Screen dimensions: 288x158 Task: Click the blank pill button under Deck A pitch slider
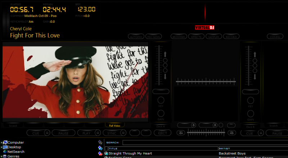pyautogui.click(x=161, y=91)
